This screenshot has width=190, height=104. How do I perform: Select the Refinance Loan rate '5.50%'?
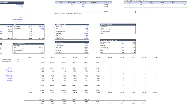pos(86,28)
